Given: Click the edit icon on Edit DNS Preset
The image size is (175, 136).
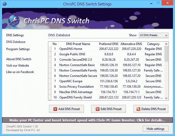Looking at the screenshot, I should coord(97,109).
